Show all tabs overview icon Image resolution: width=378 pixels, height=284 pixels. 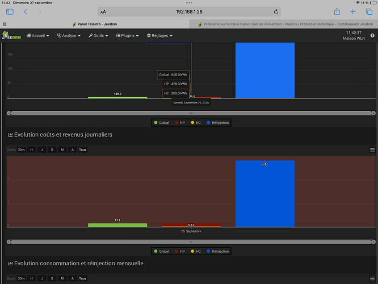coord(369,11)
